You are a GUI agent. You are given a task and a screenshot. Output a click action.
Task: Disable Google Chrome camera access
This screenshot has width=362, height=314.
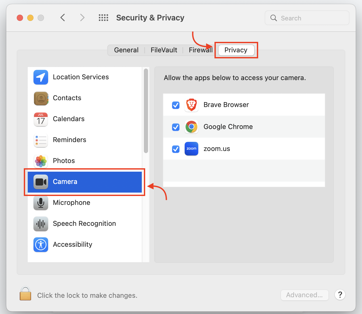pyautogui.click(x=176, y=127)
